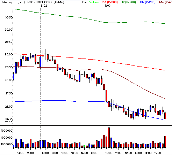
Task: Click the 'INTC - INTEL CORP (15-Min)' title
Action: pyautogui.click(x=45, y=2)
